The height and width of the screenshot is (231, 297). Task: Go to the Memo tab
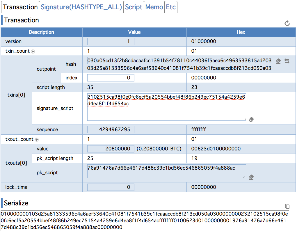(154, 7)
